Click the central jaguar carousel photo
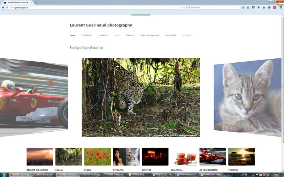Screen dimensions: 284x177 141,97
